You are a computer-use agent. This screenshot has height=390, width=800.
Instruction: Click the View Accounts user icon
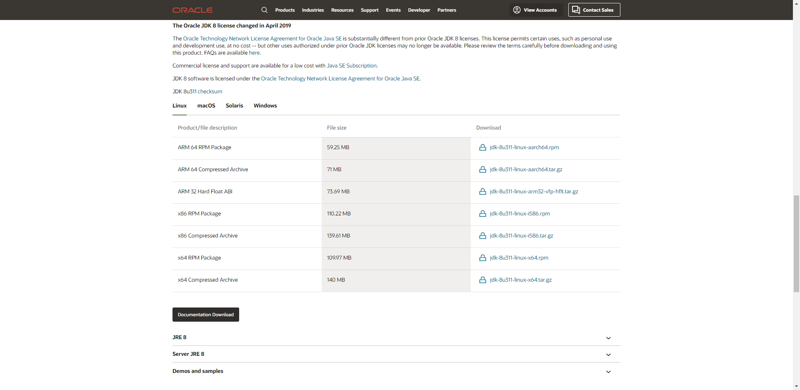pyautogui.click(x=517, y=10)
